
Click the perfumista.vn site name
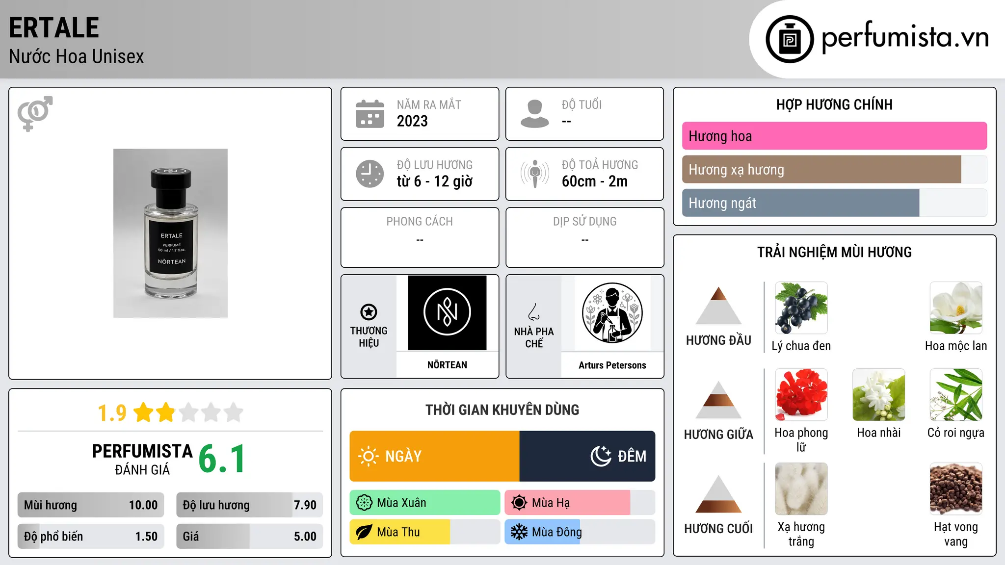[905, 37]
